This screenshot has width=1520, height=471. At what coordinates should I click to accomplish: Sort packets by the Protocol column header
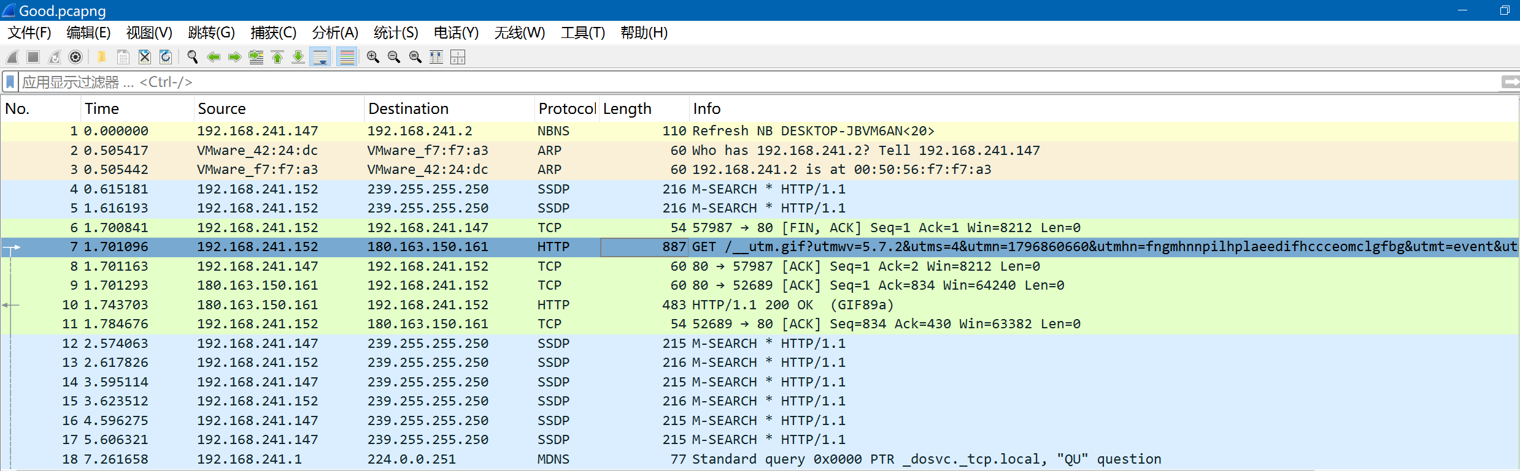click(x=566, y=108)
